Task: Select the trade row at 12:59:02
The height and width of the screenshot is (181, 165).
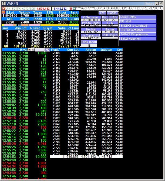Action: click(24, 105)
